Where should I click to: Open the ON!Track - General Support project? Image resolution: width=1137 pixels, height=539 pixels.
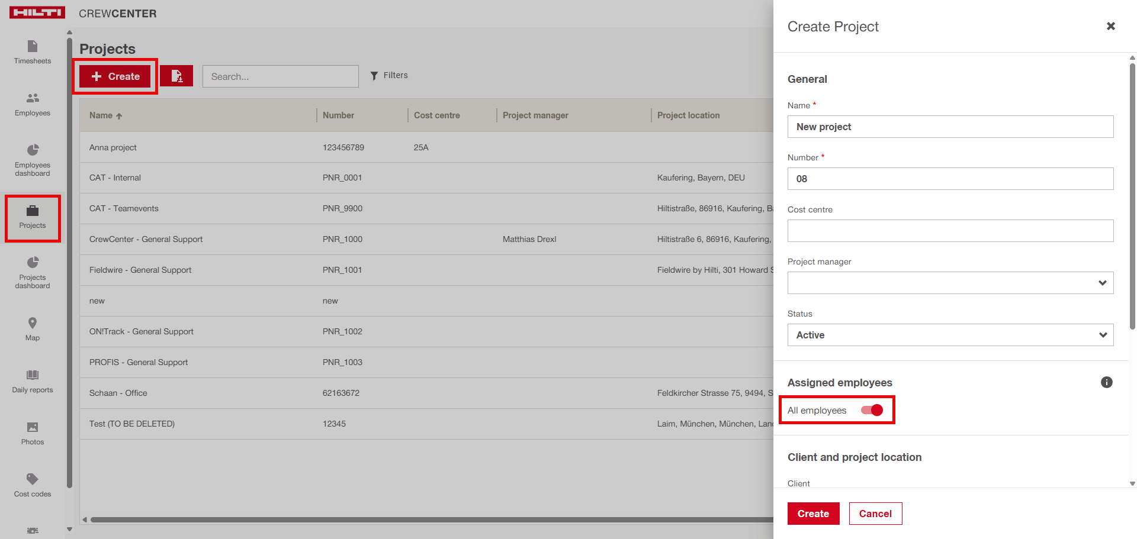(x=426, y=332)
